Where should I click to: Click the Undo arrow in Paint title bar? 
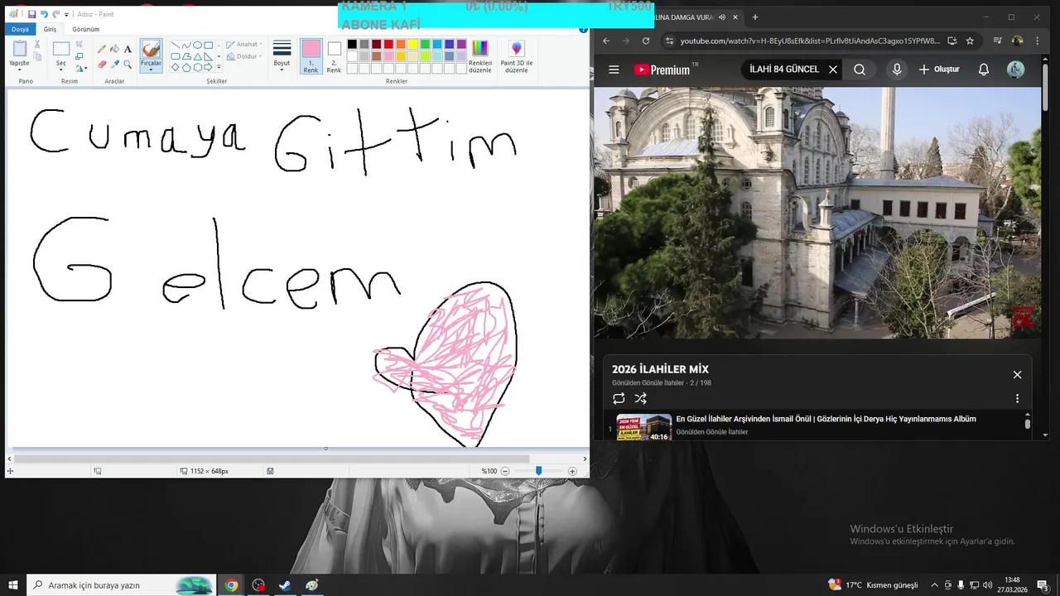point(44,14)
